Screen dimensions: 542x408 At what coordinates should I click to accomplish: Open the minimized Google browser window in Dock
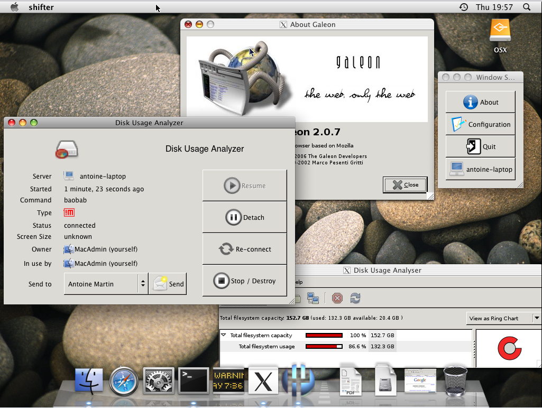(420, 381)
